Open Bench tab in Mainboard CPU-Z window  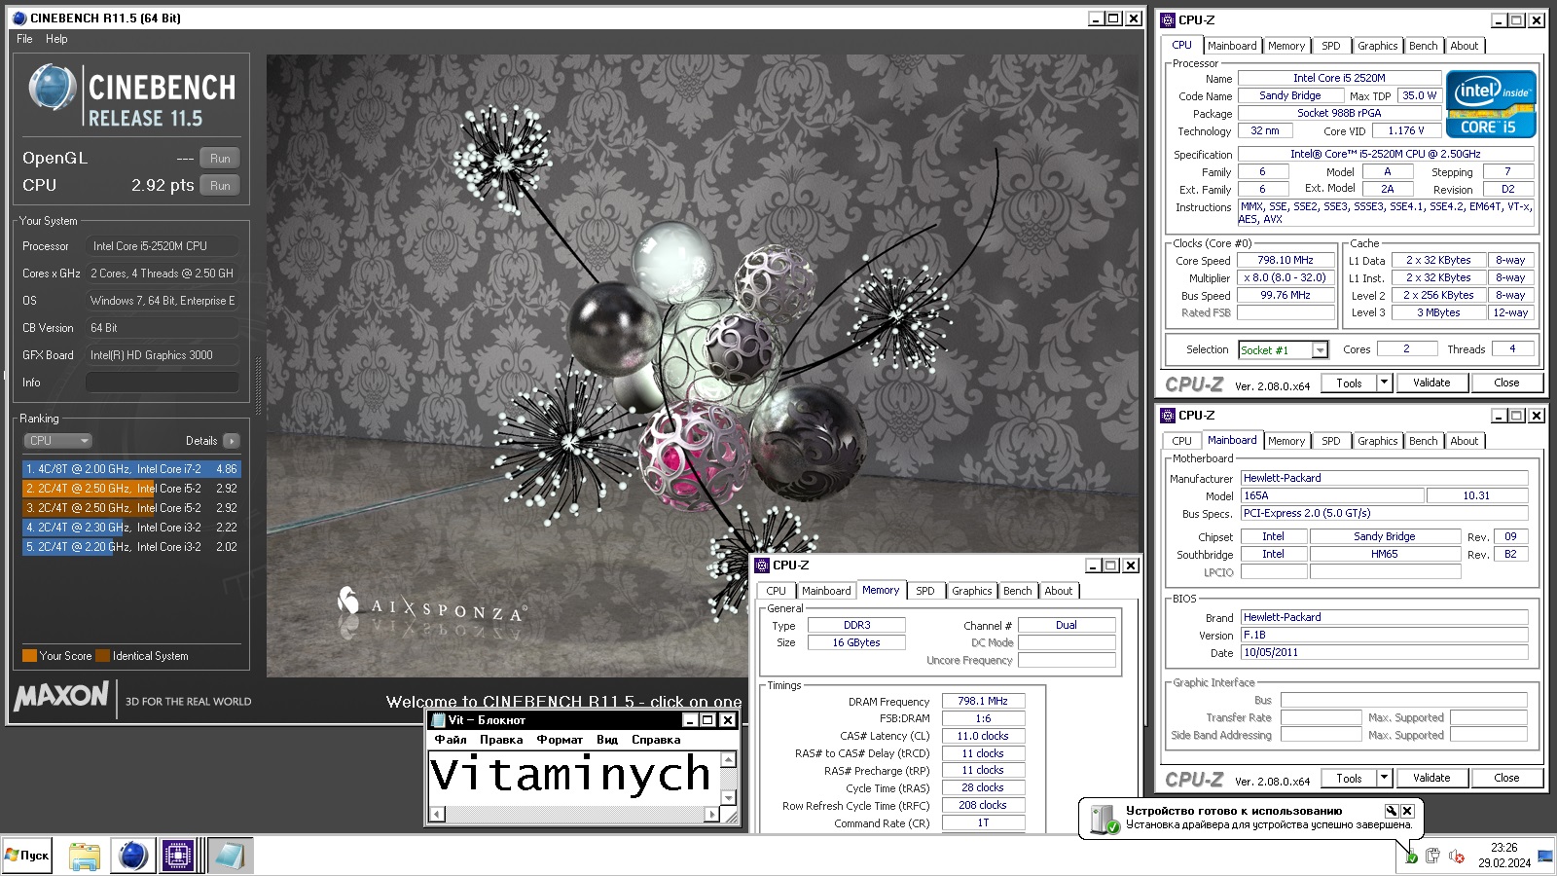tap(1424, 441)
